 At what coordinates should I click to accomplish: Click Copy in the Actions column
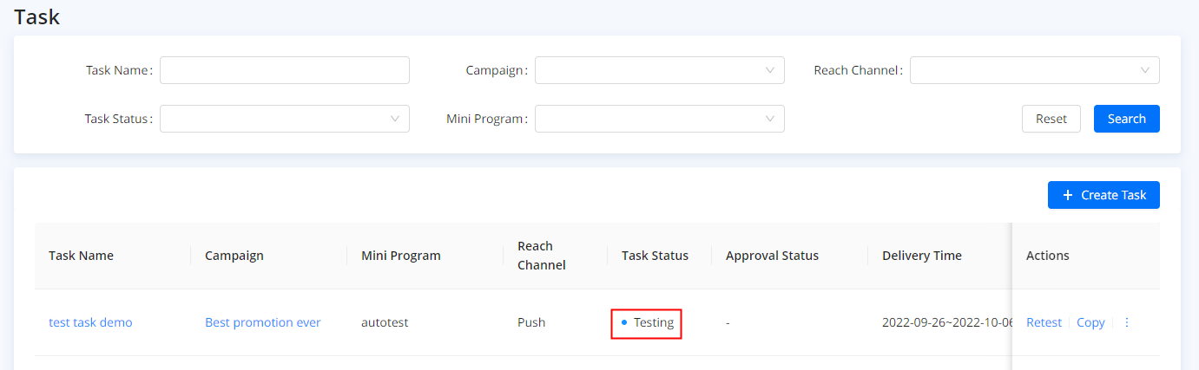click(x=1090, y=322)
